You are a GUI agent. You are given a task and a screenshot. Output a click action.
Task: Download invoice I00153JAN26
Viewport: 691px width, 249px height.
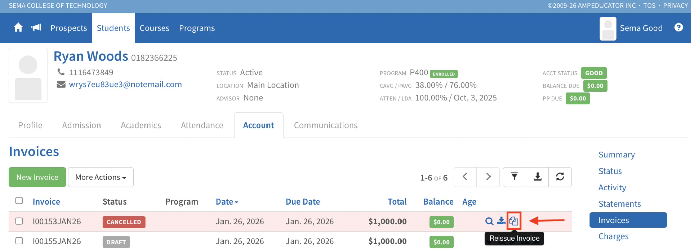(501, 221)
